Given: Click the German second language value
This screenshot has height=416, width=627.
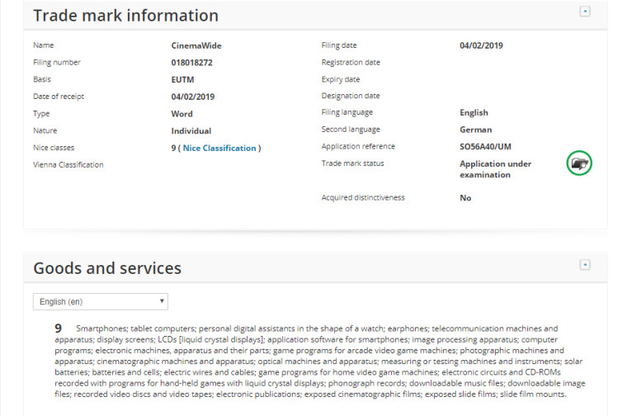Looking at the screenshot, I should pos(476,130).
